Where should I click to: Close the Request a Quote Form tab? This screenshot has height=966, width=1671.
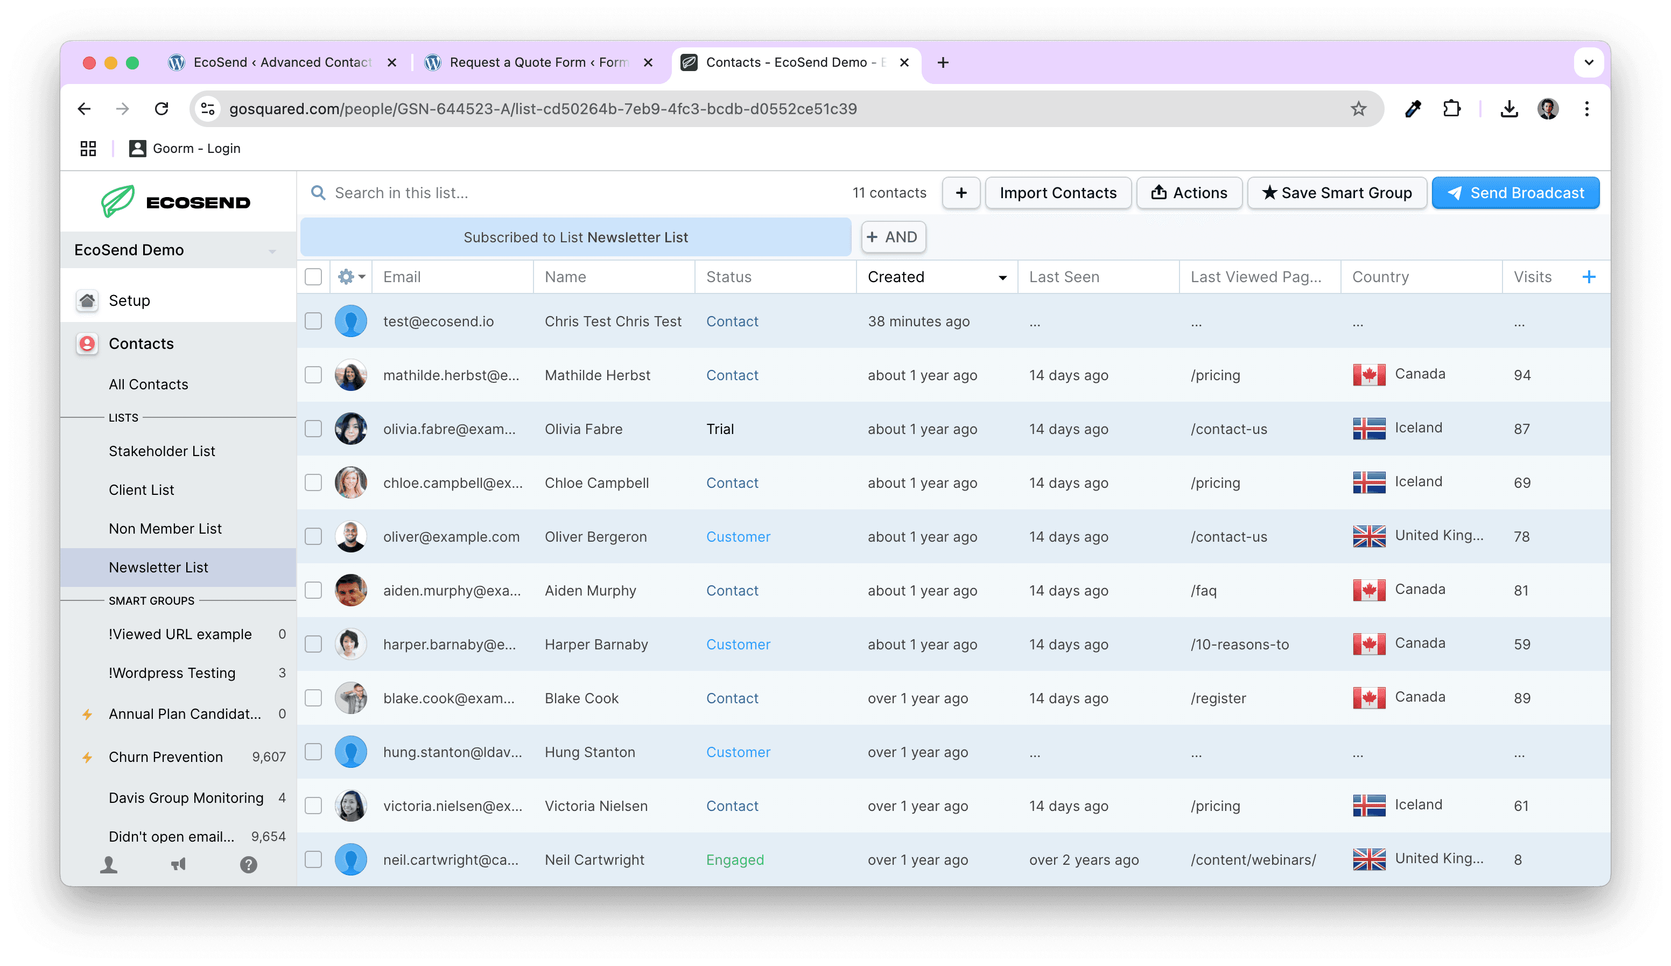tap(649, 62)
